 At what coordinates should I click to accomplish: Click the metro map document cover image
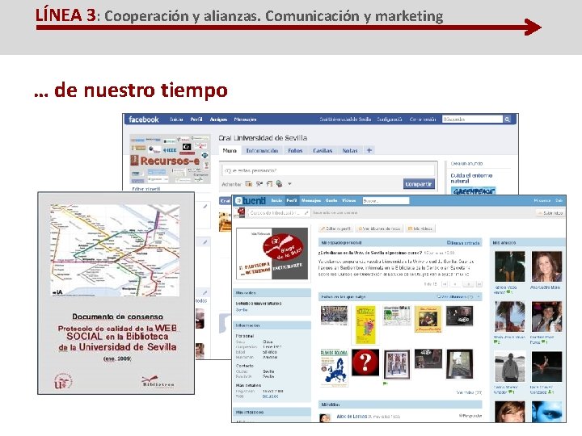[x=115, y=249]
